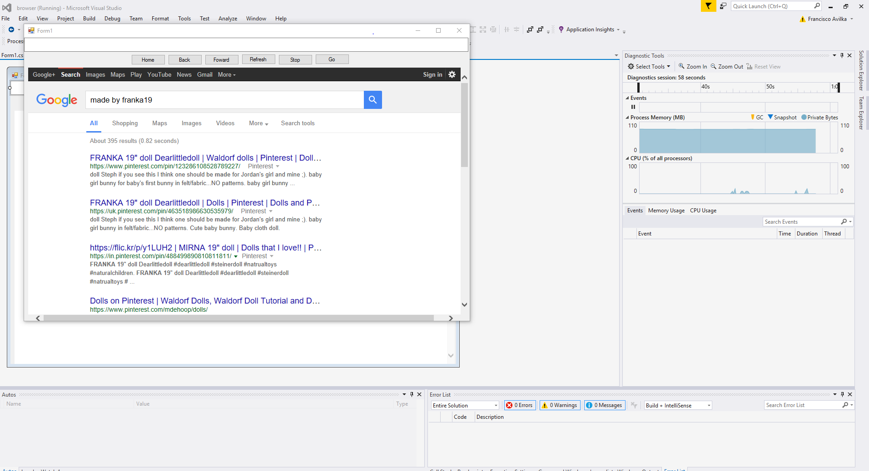Image resolution: width=869 pixels, height=471 pixels.
Task: Pause event collection in the Events track
Action: [x=633, y=107]
